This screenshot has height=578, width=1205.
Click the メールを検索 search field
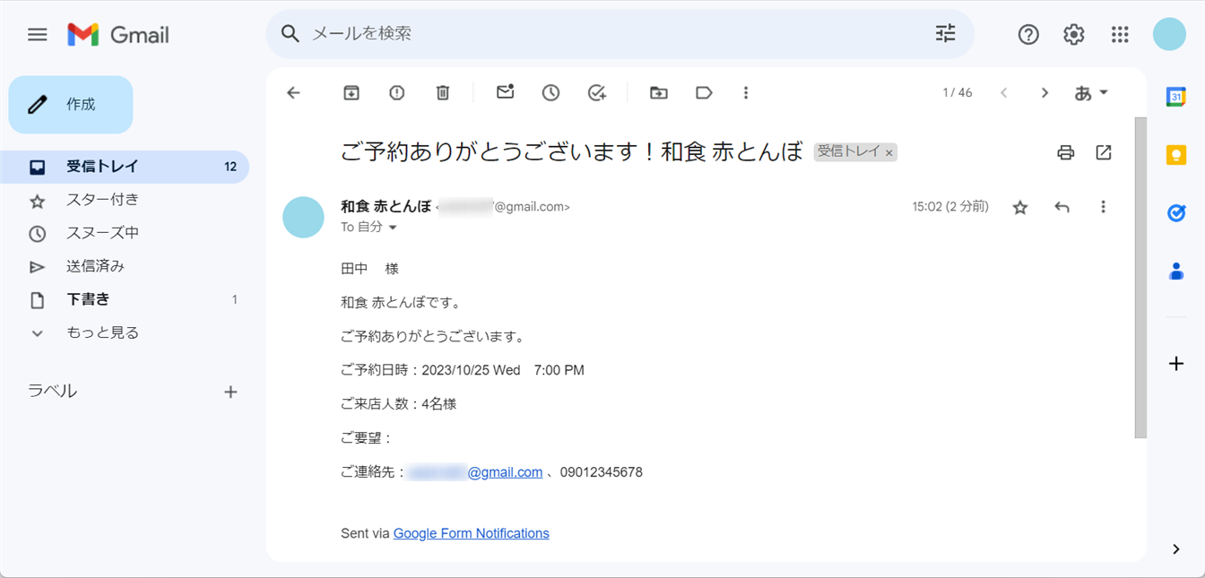point(610,34)
